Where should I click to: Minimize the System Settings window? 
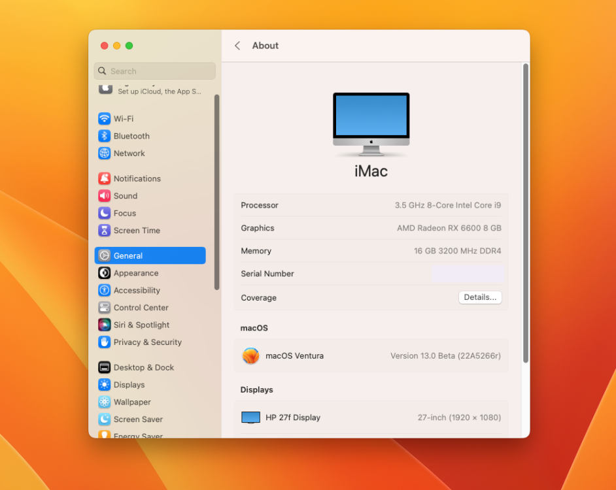click(x=116, y=46)
